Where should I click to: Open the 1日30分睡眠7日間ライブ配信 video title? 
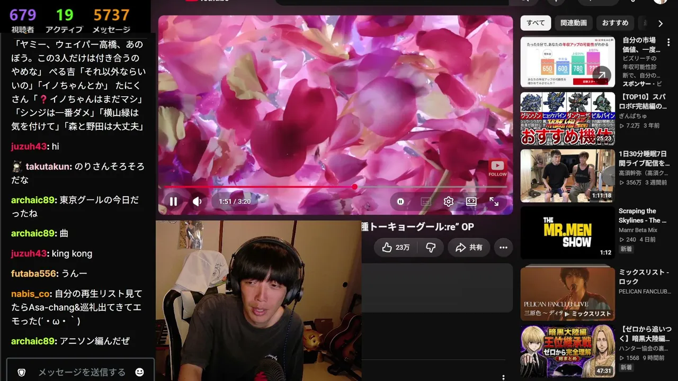click(644, 159)
